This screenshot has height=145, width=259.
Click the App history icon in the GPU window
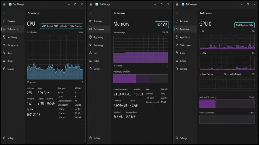pyautogui.click(x=177, y=37)
